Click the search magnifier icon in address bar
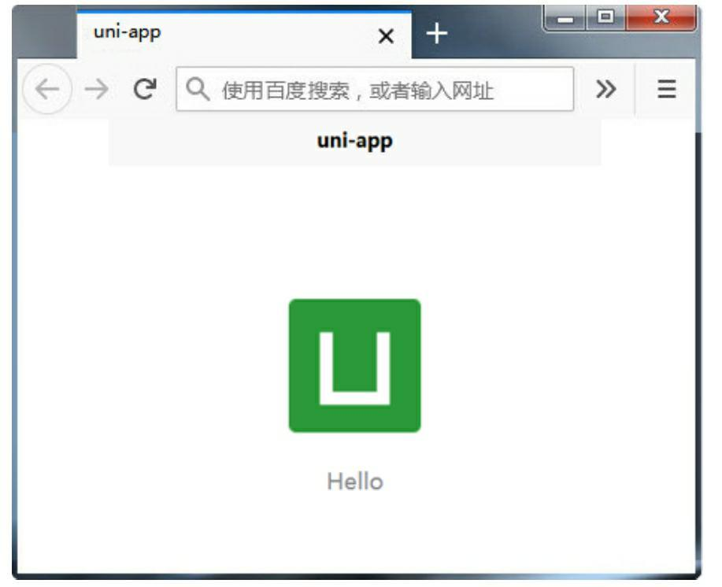Screen dimensions: 722x587 tap(198, 89)
